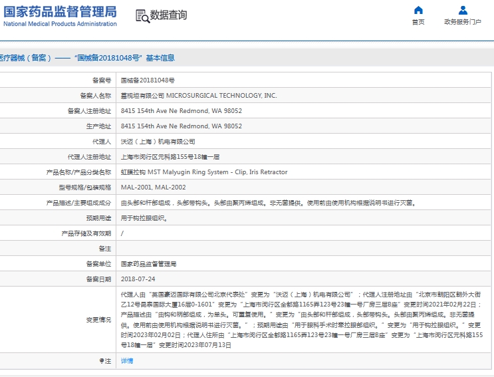
Task: Click the 变更情况 row label
Action: tap(98, 320)
